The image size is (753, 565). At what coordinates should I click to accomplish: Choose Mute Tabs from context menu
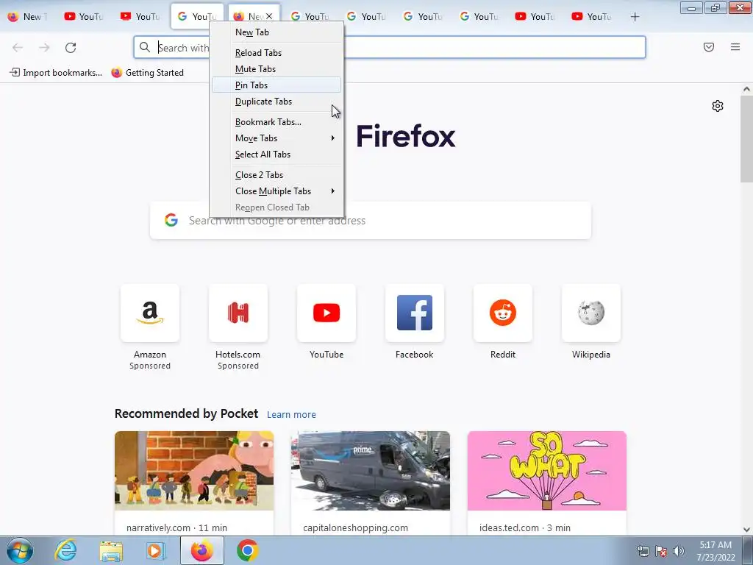coord(276,69)
